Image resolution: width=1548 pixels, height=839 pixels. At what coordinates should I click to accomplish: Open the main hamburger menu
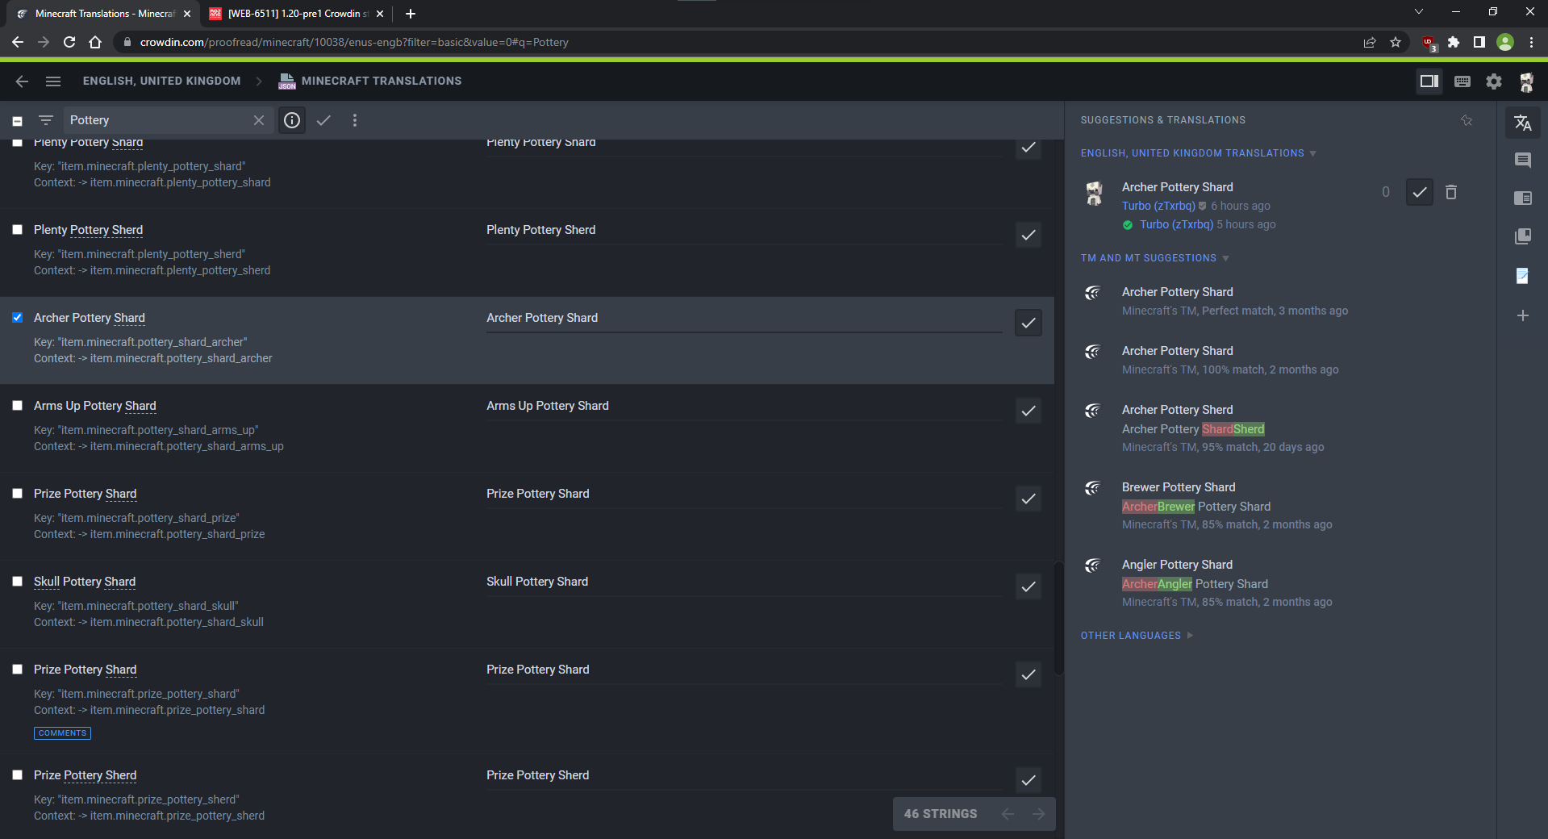coord(53,81)
